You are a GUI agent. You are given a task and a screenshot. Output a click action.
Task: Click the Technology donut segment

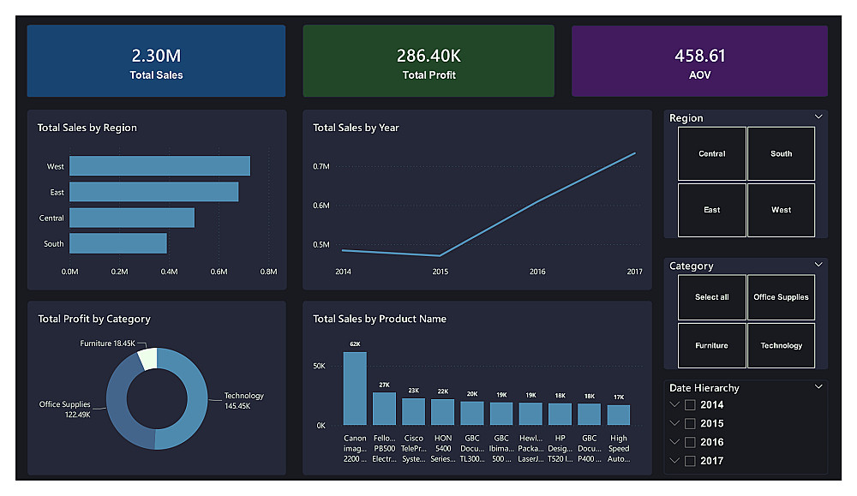(x=195, y=398)
